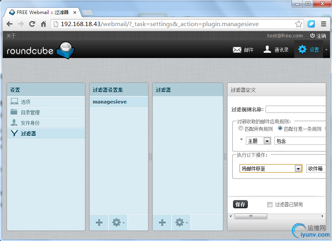
Task: Open the 将邮件移至 action dropdown
Action: click(x=271, y=169)
